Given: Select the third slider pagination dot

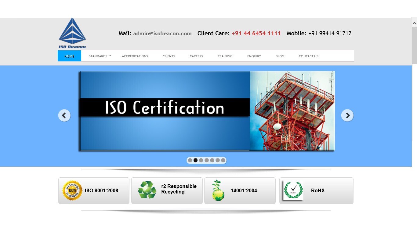Looking at the screenshot, I should click(x=201, y=160).
